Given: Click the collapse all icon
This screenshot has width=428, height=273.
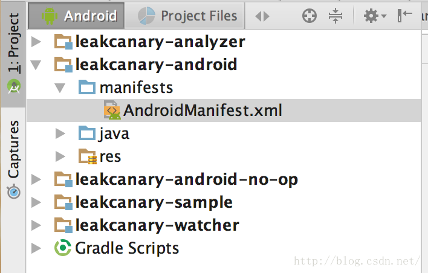Looking at the screenshot, I should (336, 16).
